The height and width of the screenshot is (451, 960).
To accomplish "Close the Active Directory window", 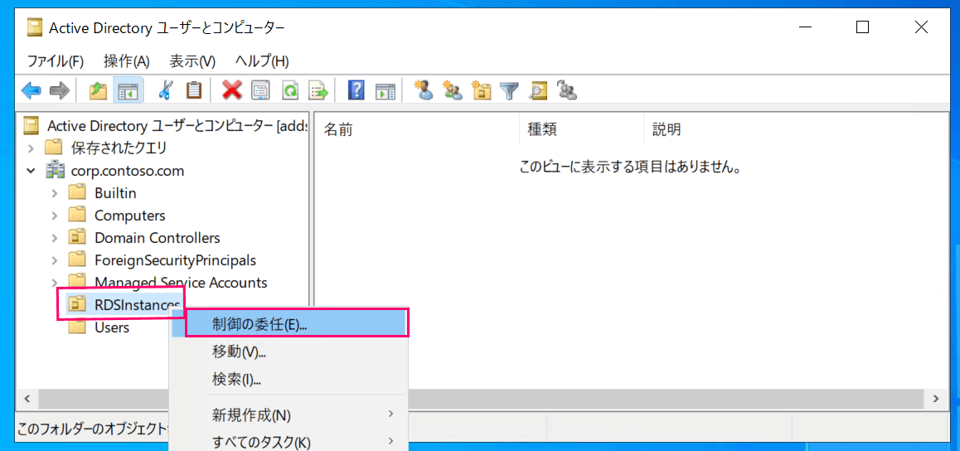I will 921,27.
